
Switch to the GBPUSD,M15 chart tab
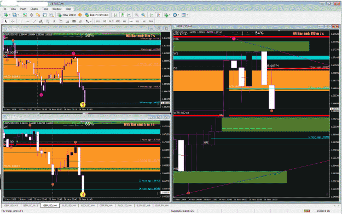30,205
